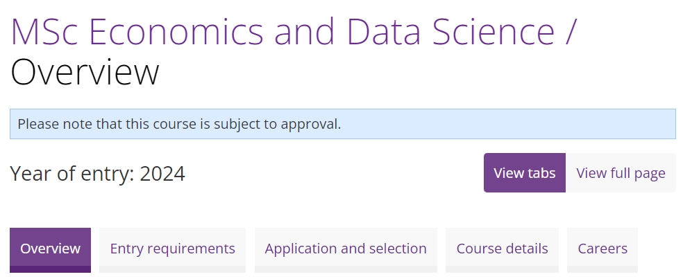The width and height of the screenshot is (683, 279).
Task: Click 'Data Science' in the page title
Action: [449, 31]
